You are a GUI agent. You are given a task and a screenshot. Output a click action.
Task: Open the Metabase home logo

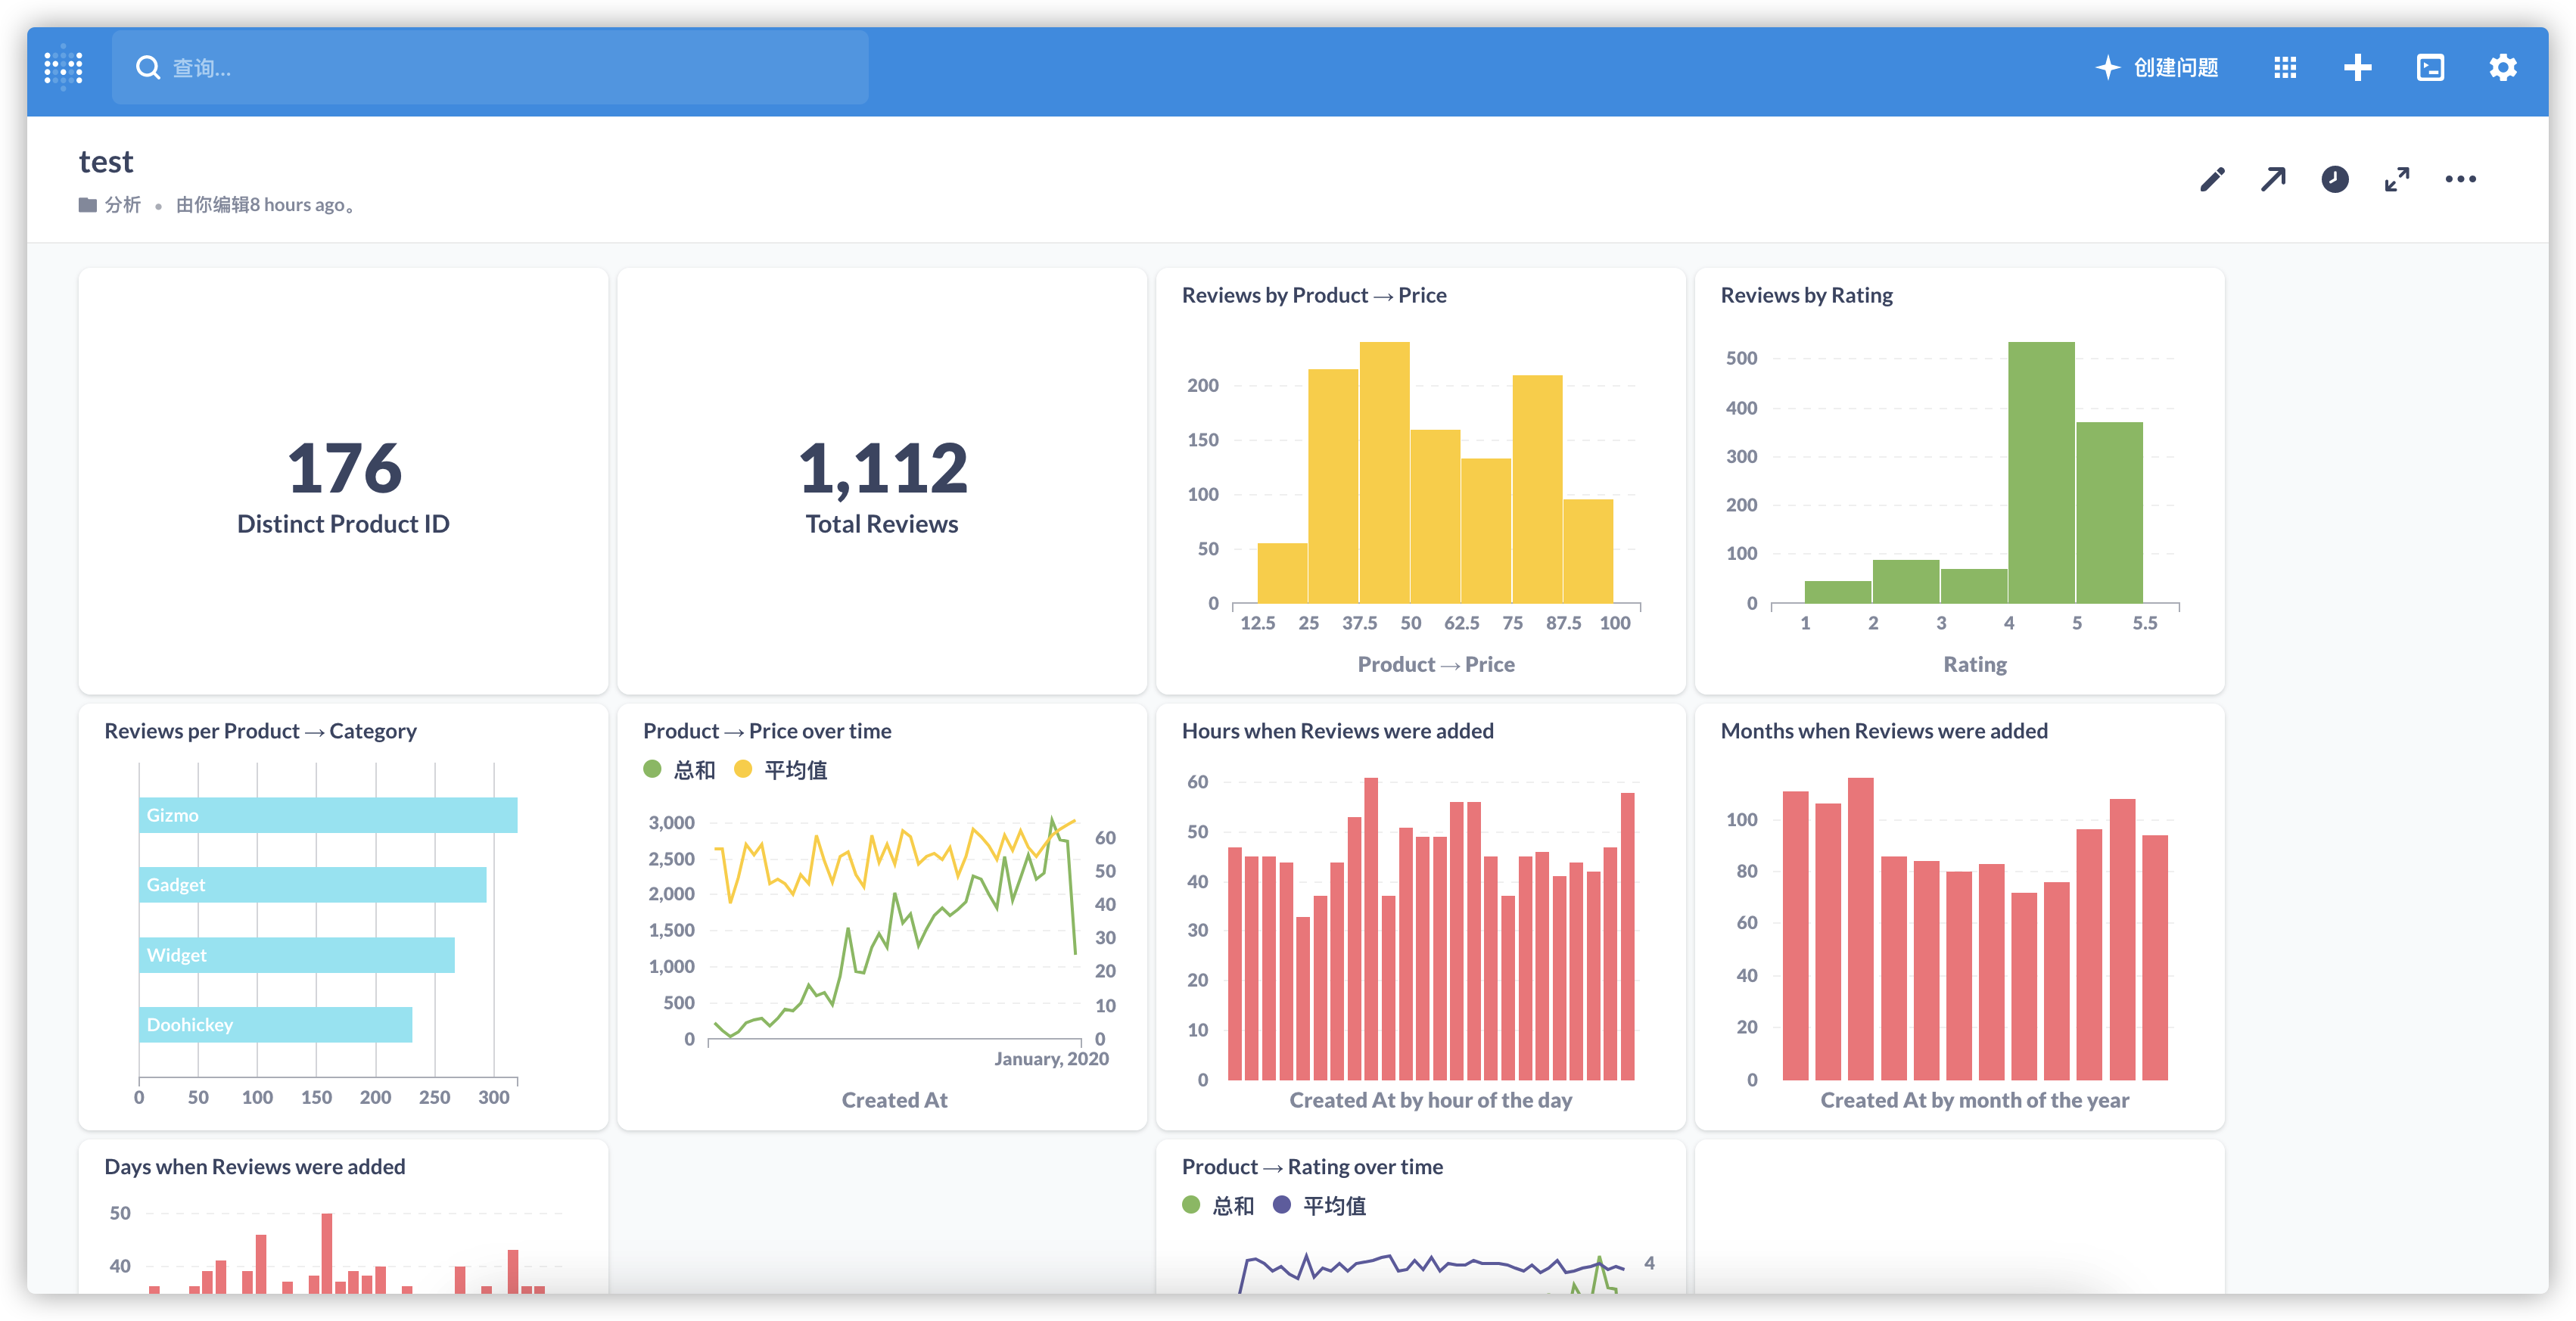[63, 67]
